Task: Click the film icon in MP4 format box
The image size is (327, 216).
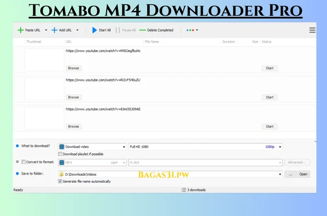Action: (62, 163)
